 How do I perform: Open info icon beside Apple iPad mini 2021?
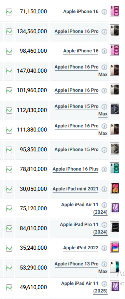coord(104,189)
